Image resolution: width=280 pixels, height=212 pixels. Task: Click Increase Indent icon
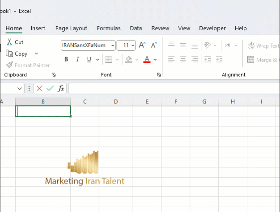[x=219, y=59]
